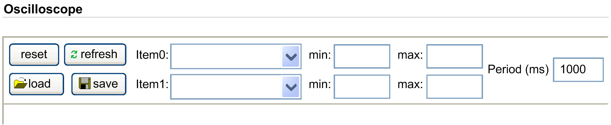Click the Oscilloscope heading
The image size is (611, 125).
43,9
